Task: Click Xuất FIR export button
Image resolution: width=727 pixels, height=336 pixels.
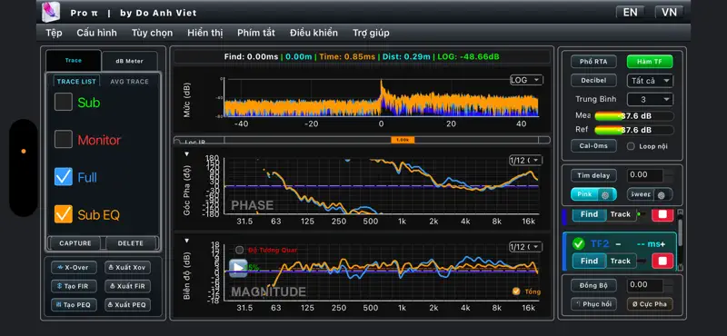Action: (x=127, y=286)
